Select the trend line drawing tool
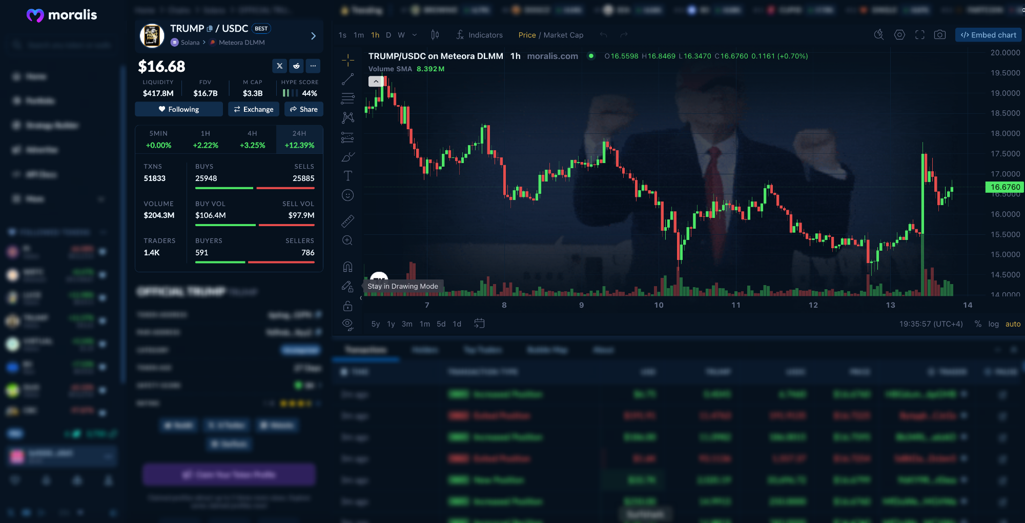The image size is (1025, 523). pyautogui.click(x=348, y=79)
